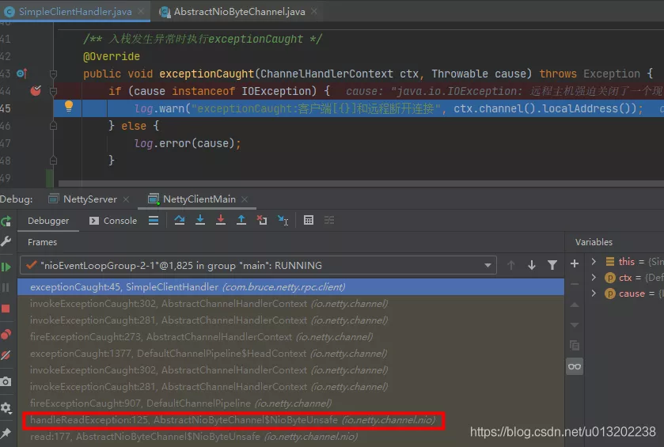The height and width of the screenshot is (447, 664).
Task: Click the Step Into debugger icon
Action: coord(200,221)
